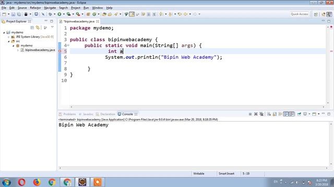Open Opera from the Windows taskbar
The width and height of the screenshot is (334, 187).
pyautogui.click(x=21, y=182)
